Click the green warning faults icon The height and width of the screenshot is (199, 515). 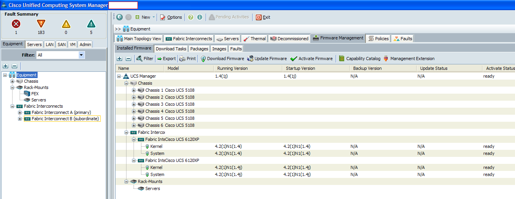(x=91, y=24)
